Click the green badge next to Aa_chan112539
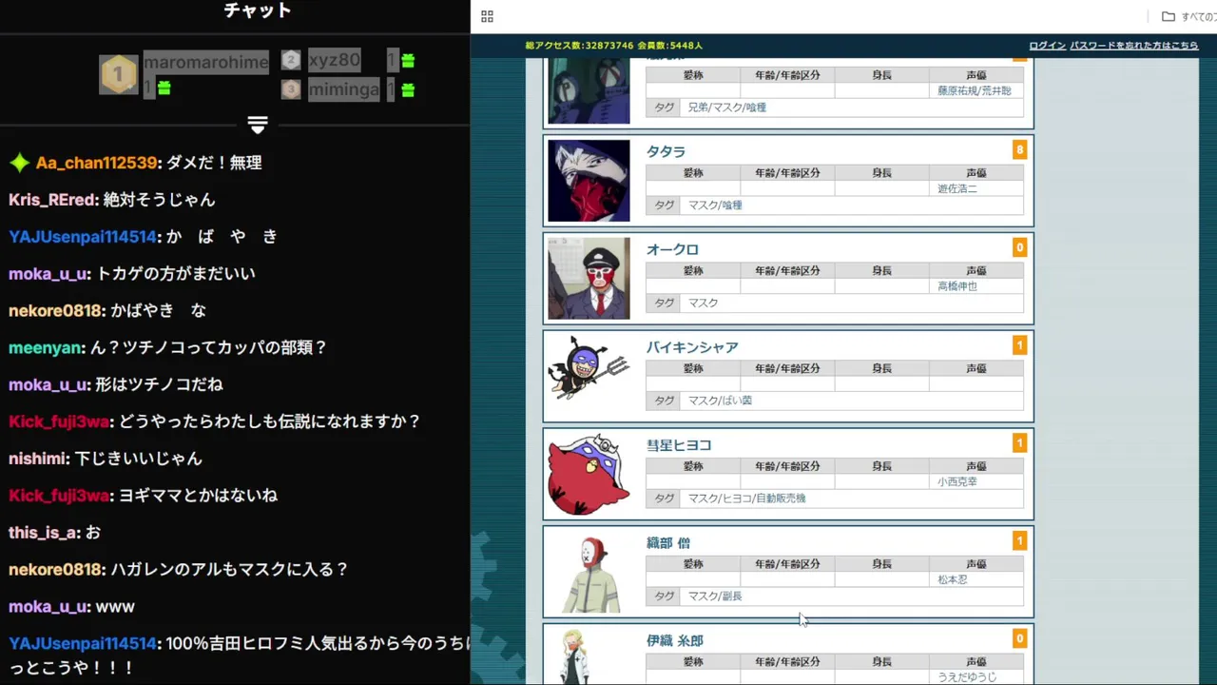The image size is (1217, 685). click(19, 163)
